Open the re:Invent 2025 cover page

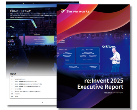coord(93,56)
